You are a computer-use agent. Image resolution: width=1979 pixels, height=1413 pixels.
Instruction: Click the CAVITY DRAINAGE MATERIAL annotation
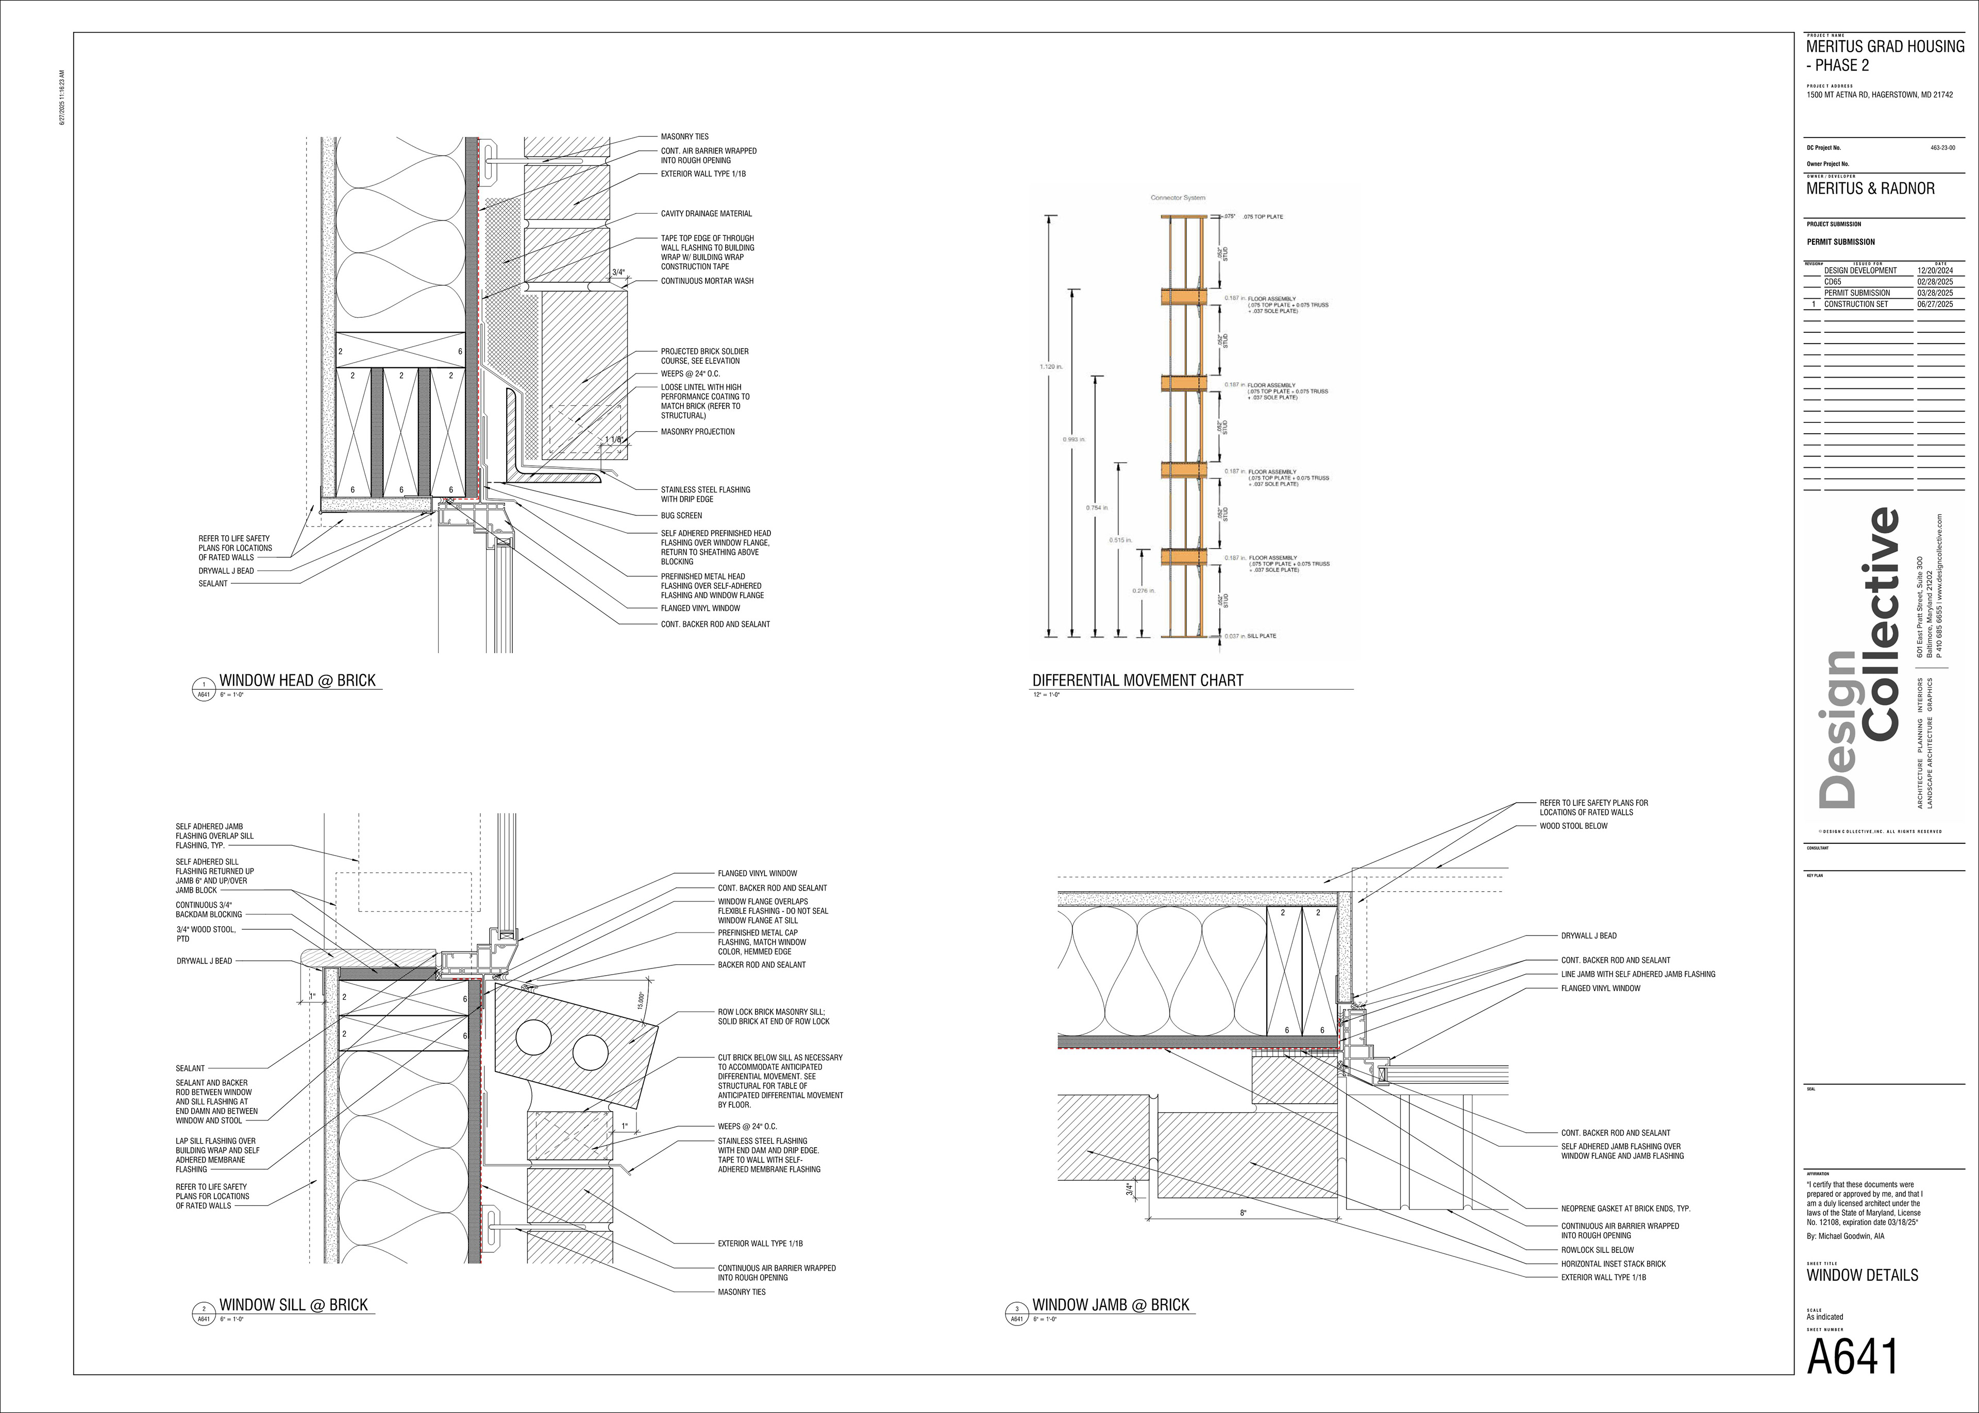click(706, 214)
